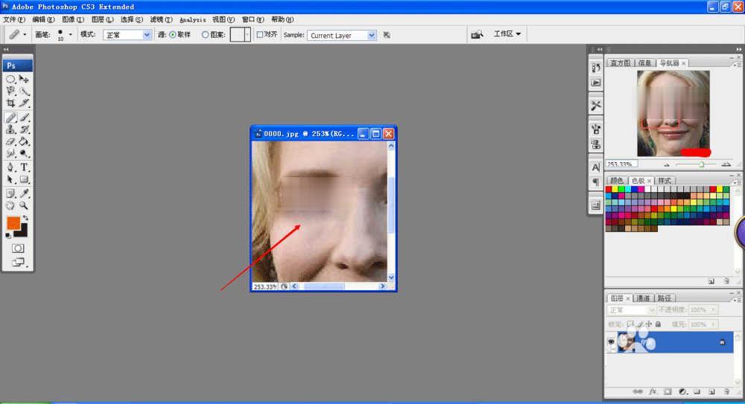Select the Magic Wand tool
The height and width of the screenshot is (404, 745).
click(x=24, y=91)
